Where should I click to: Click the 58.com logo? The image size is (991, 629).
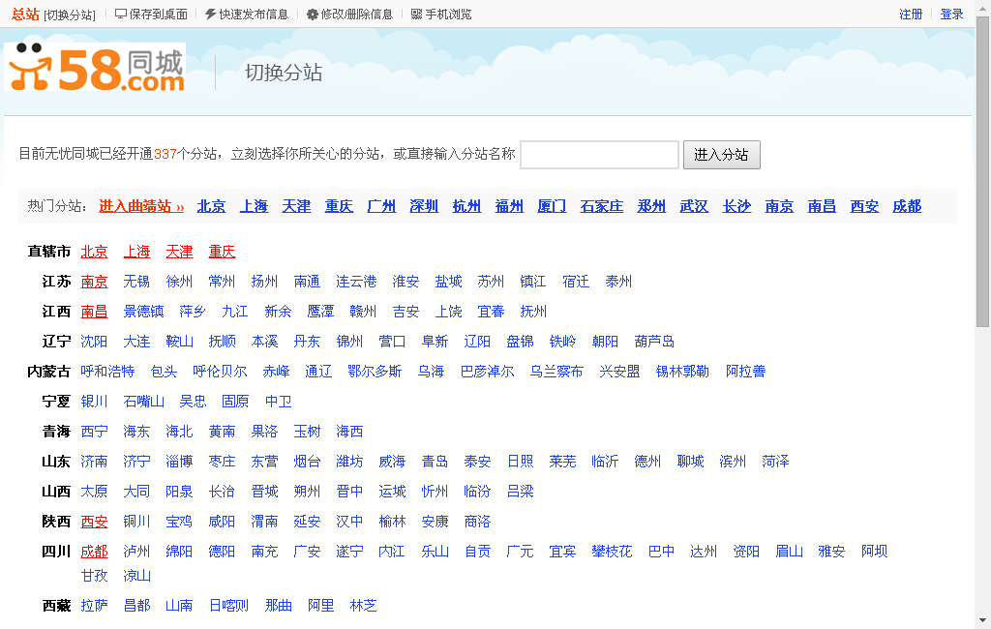(x=94, y=69)
